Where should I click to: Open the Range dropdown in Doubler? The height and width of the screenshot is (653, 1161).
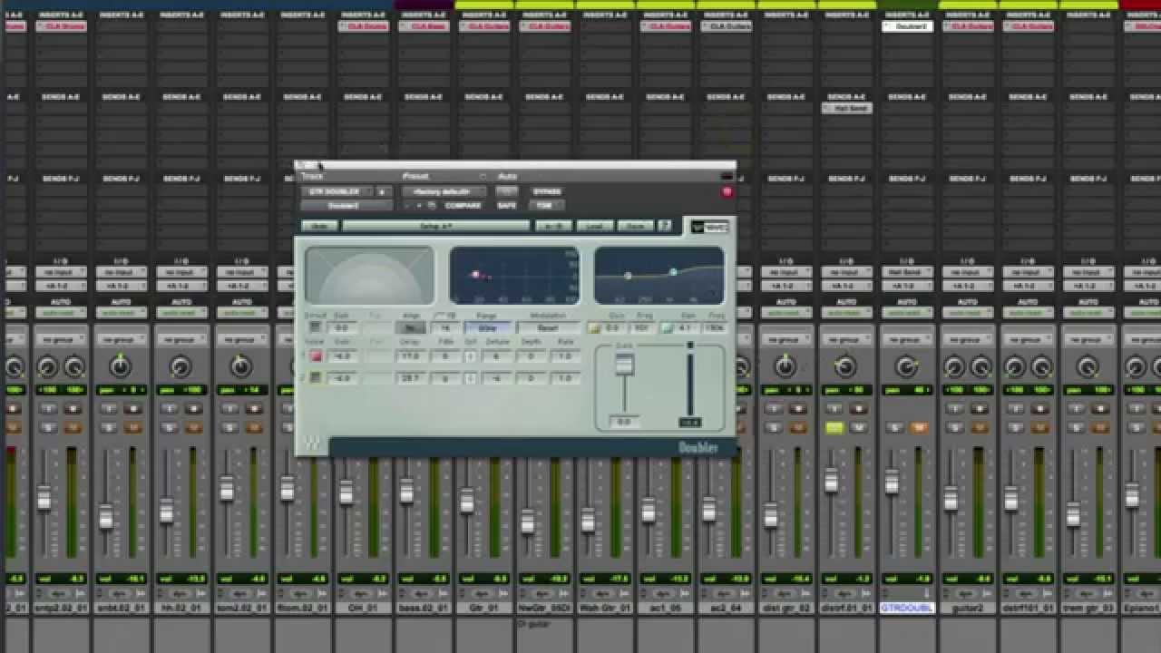[487, 328]
